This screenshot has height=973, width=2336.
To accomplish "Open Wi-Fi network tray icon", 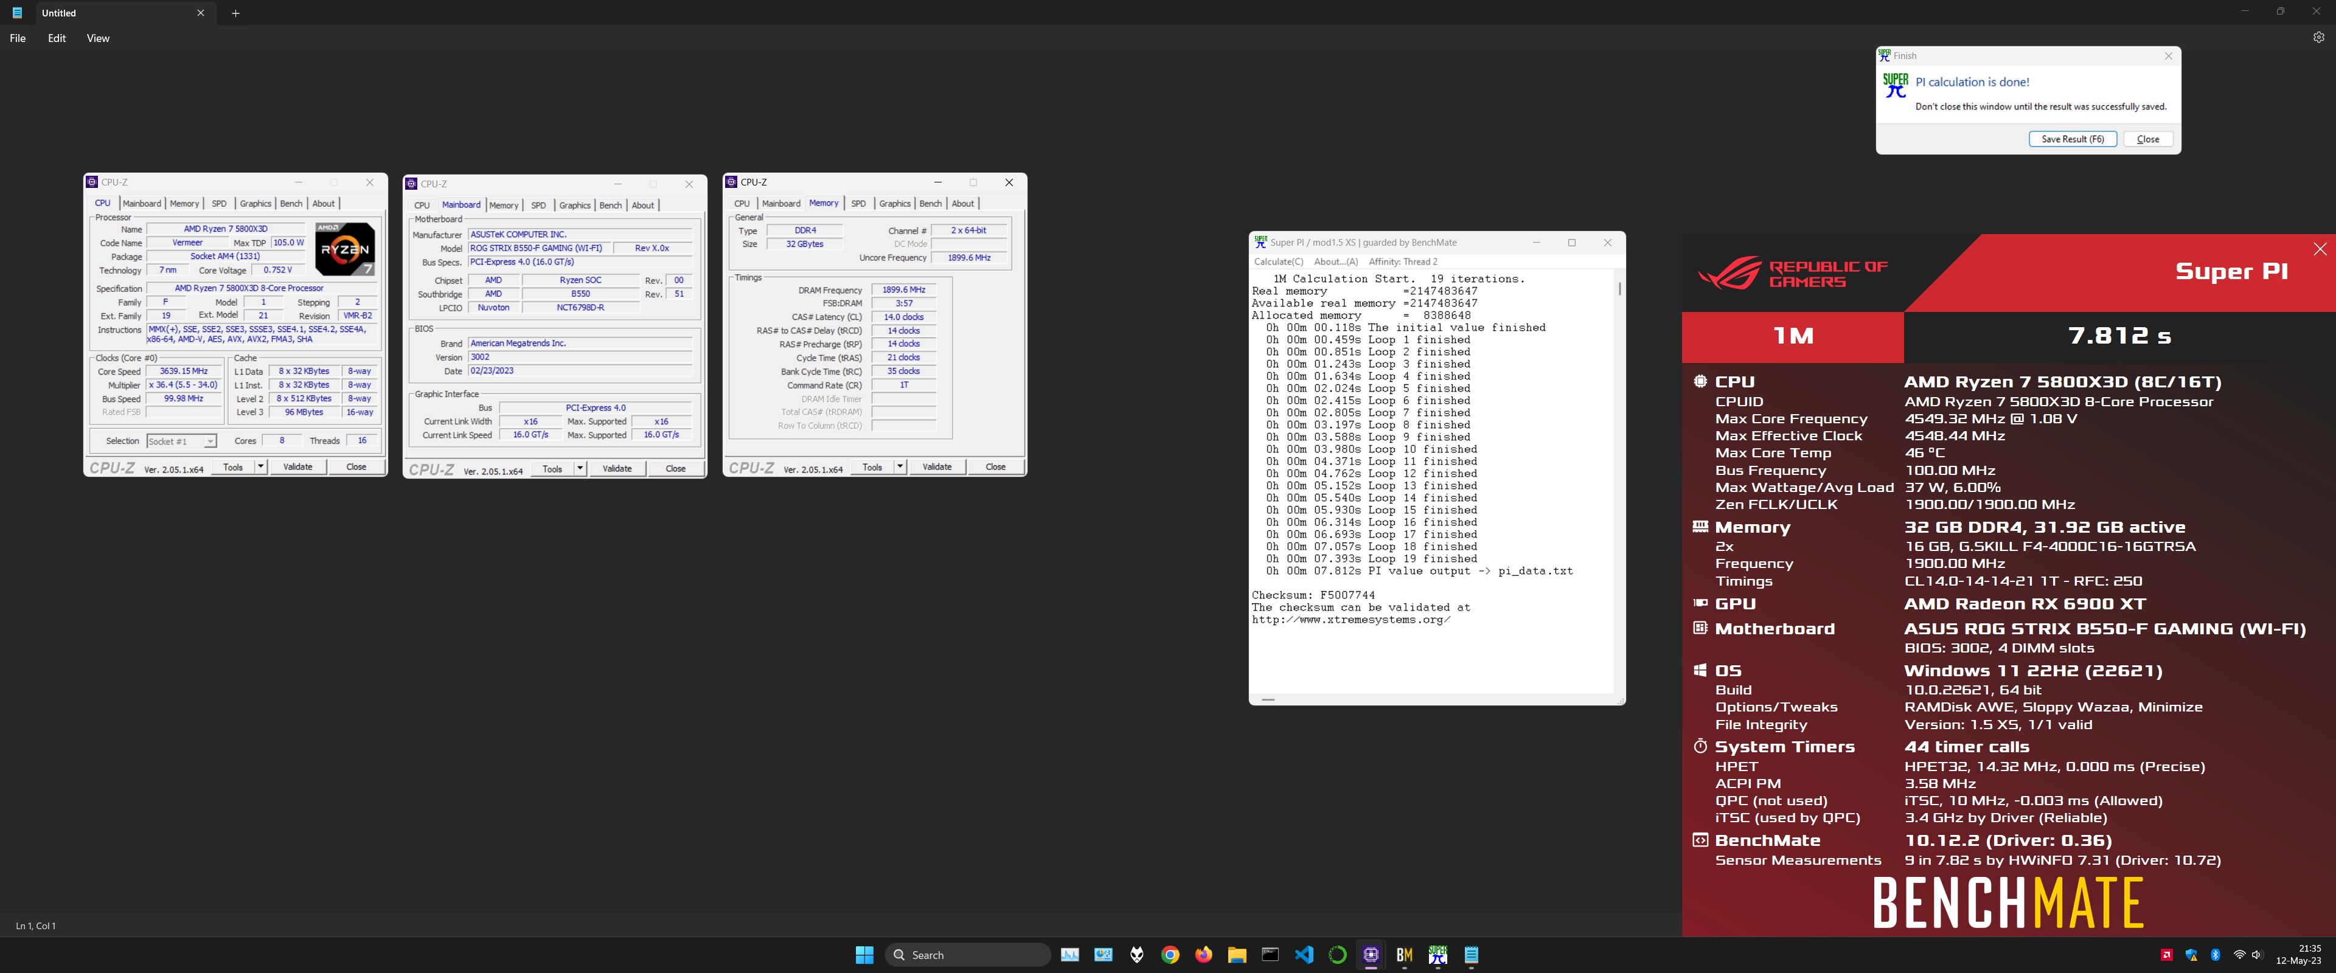I will [2239, 954].
